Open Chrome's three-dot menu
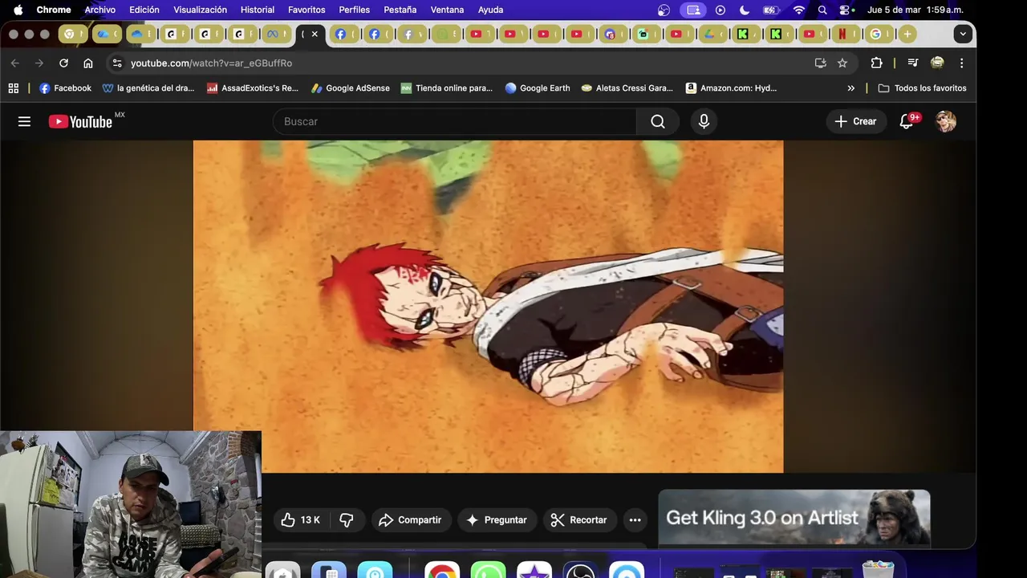Image resolution: width=1027 pixels, height=578 pixels. pyautogui.click(x=961, y=63)
